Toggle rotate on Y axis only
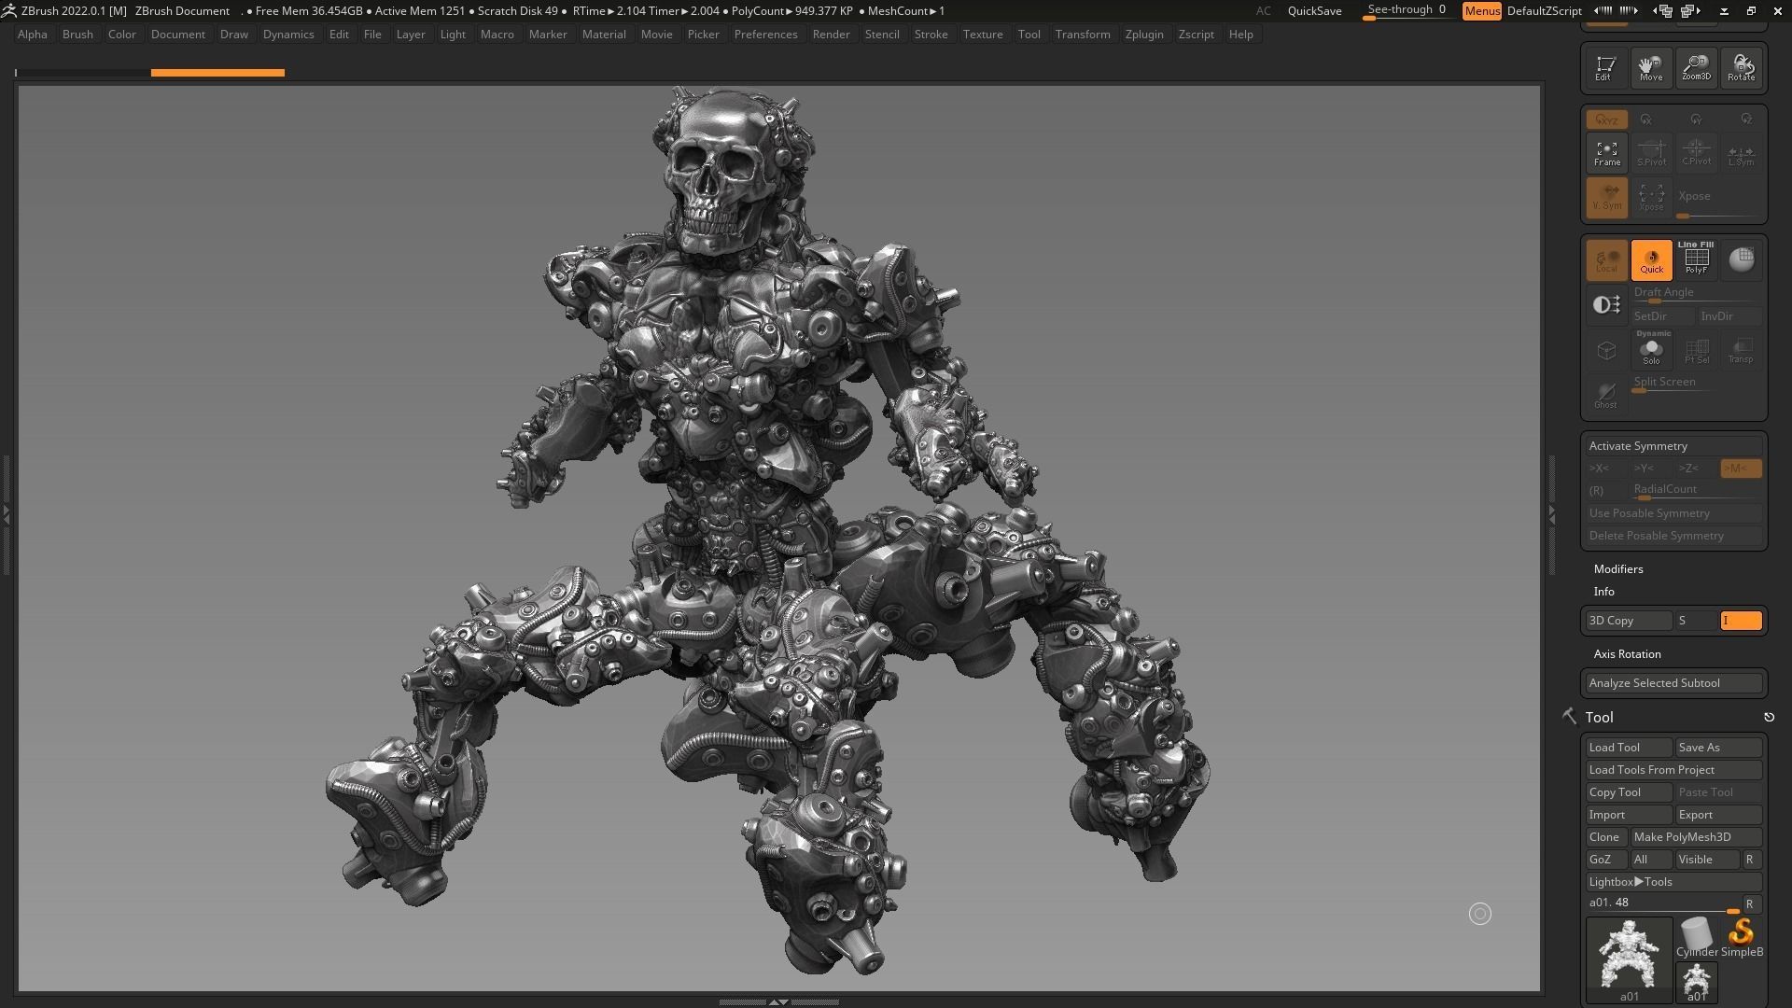1792x1008 pixels. click(x=1696, y=119)
